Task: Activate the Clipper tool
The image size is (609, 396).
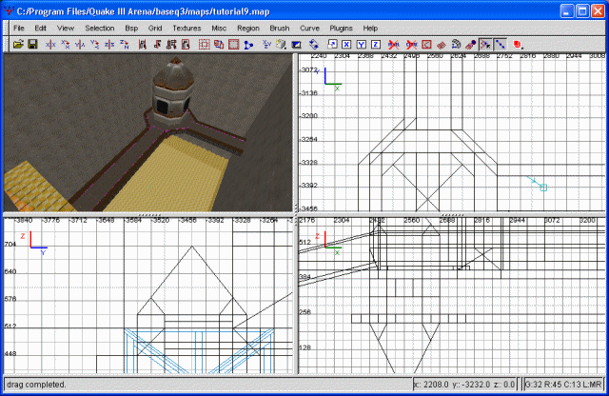Action: (x=248, y=45)
